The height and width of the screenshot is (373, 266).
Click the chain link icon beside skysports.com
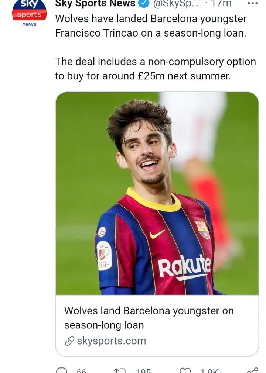(69, 341)
